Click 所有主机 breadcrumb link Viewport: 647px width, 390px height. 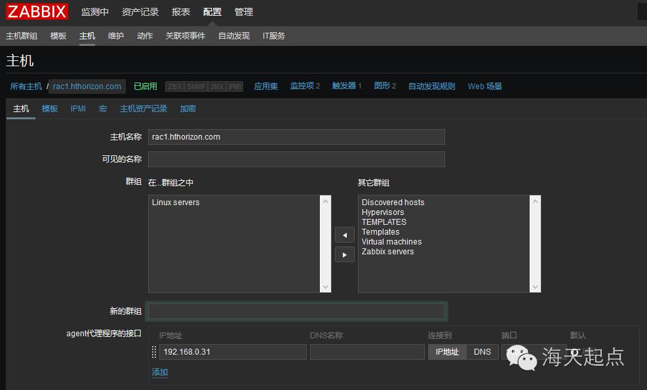[26, 87]
